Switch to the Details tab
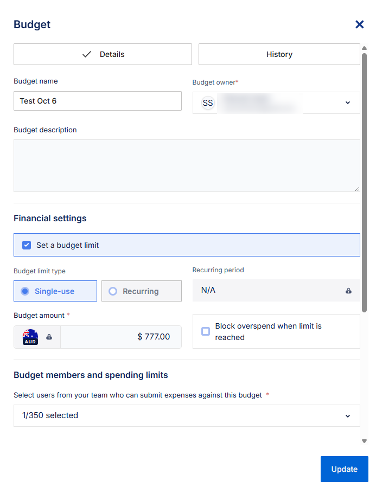Viewport: 376px width, 487px height. tap(103, 54)
